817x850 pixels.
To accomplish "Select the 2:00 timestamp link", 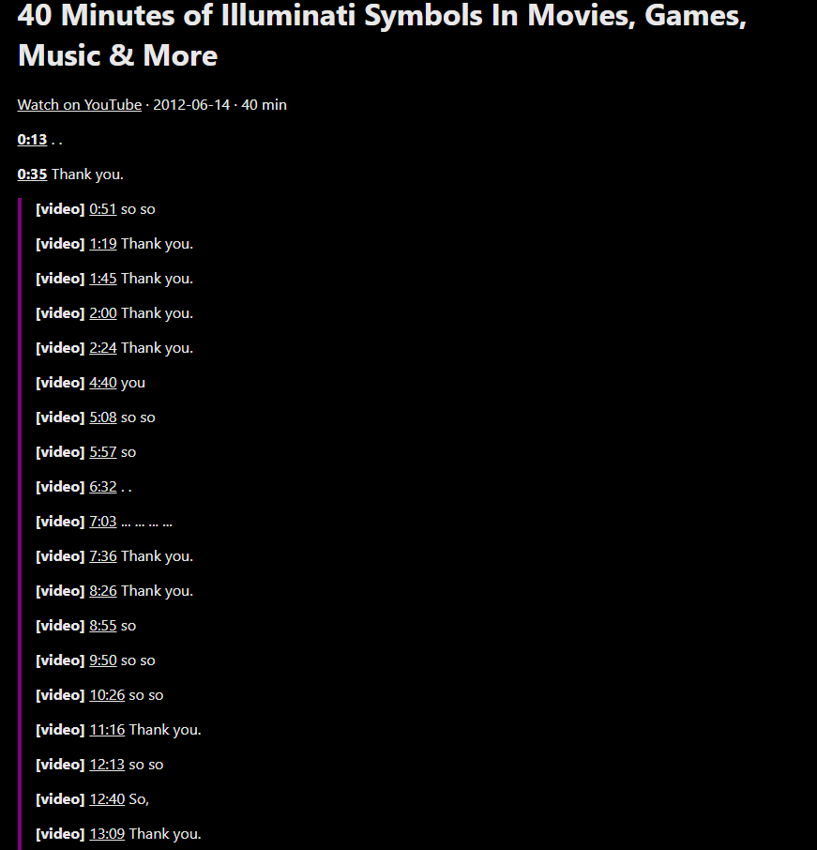I will [103, 312].
